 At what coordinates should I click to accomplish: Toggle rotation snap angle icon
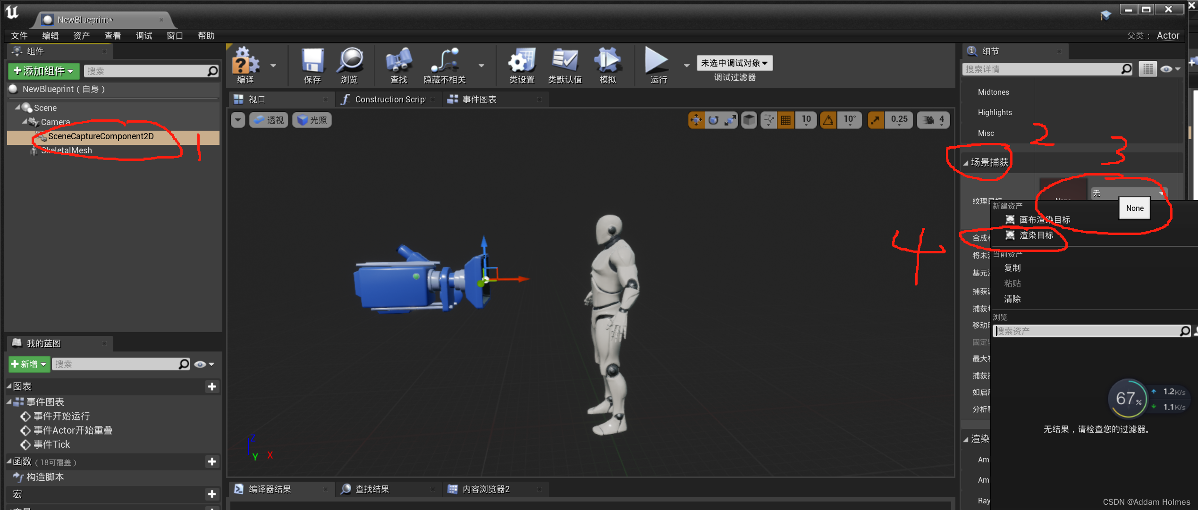pos(828,120)
